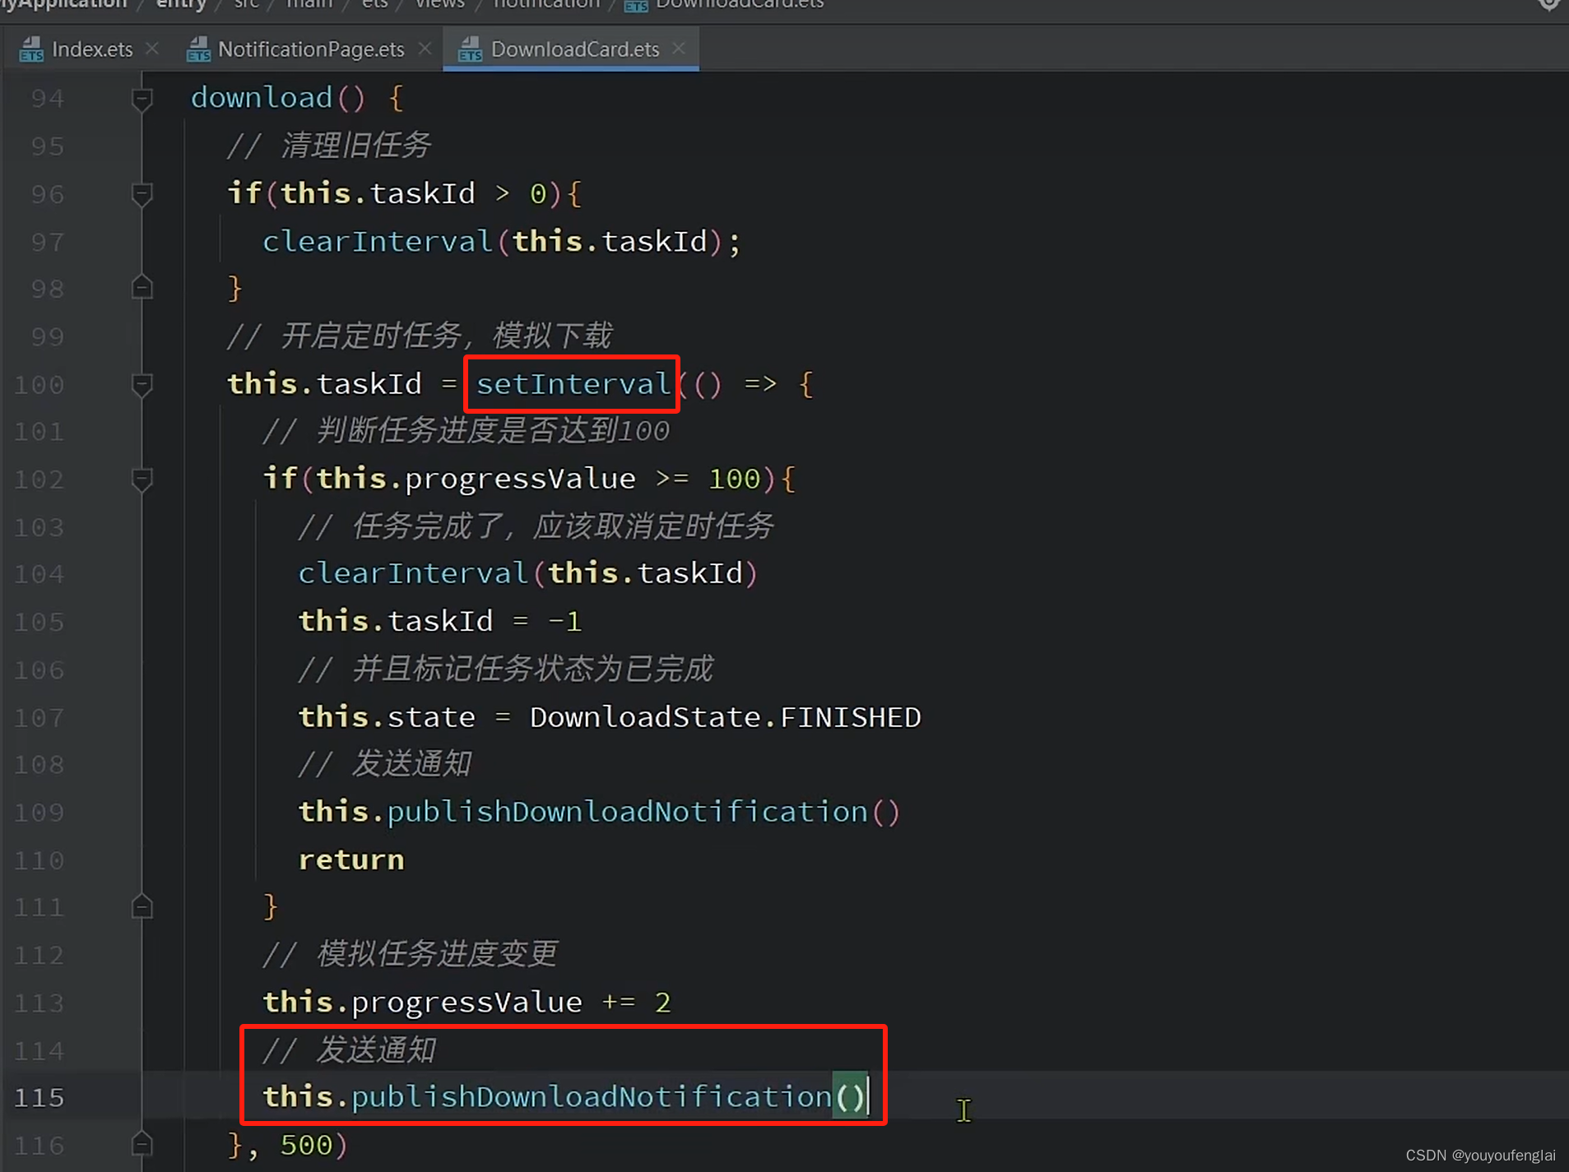Collapse the if block at line 96
This screenshot has width=1569, height=1172.
[x=142, y=195]
